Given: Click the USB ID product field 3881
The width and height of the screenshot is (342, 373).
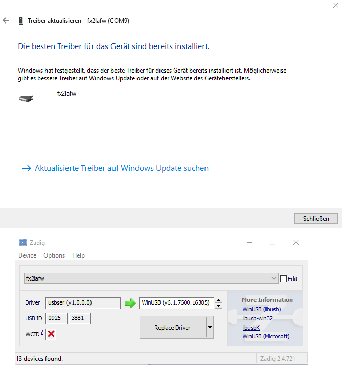Looking at the screenshot, I should click(x=80, y=318).
